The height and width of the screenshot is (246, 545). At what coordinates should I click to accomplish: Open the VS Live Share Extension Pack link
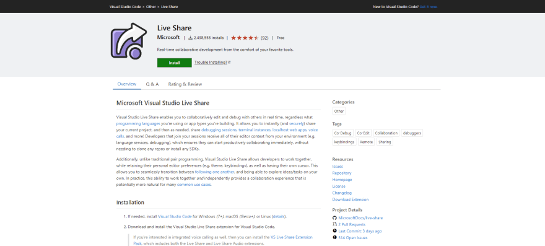pos(292,237)
